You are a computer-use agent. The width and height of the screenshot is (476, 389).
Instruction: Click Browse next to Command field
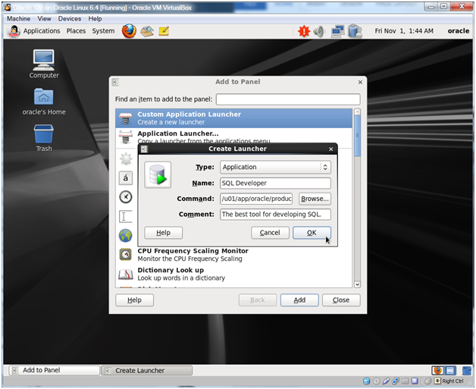(x=315, y=199)
